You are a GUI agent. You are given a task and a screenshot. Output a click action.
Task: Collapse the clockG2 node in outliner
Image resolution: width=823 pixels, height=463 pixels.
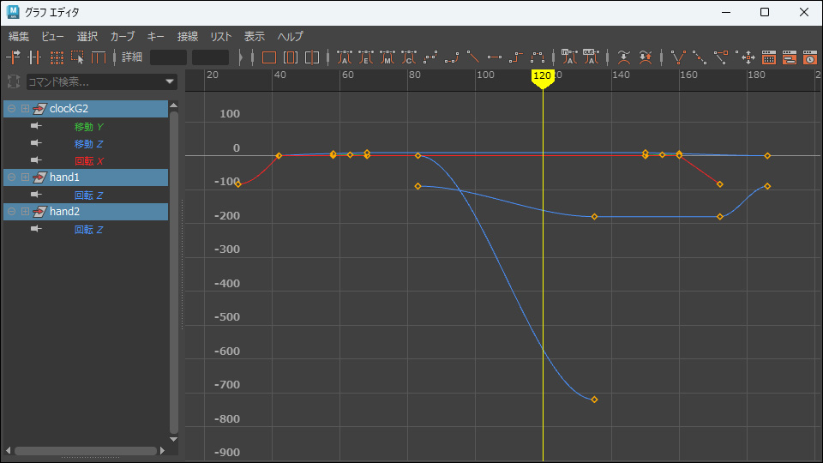click(x=12, y=109)
